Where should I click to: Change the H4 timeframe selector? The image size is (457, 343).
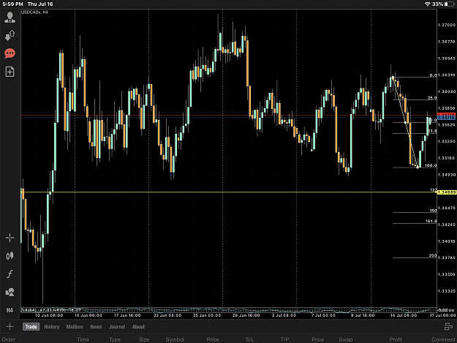point(10,310)
